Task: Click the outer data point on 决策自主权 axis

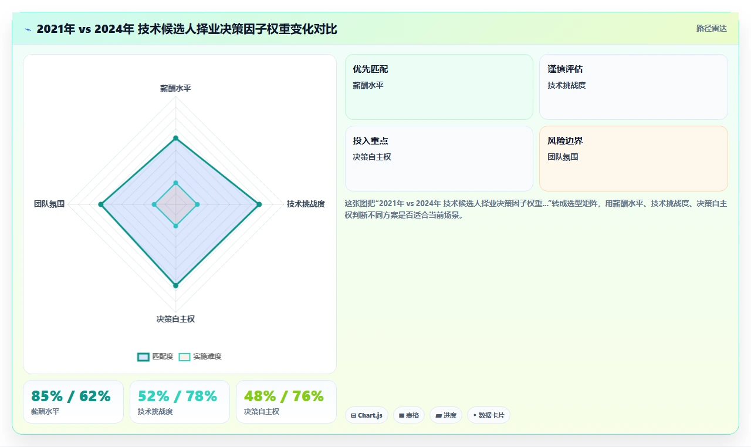Action: point(175,285)
